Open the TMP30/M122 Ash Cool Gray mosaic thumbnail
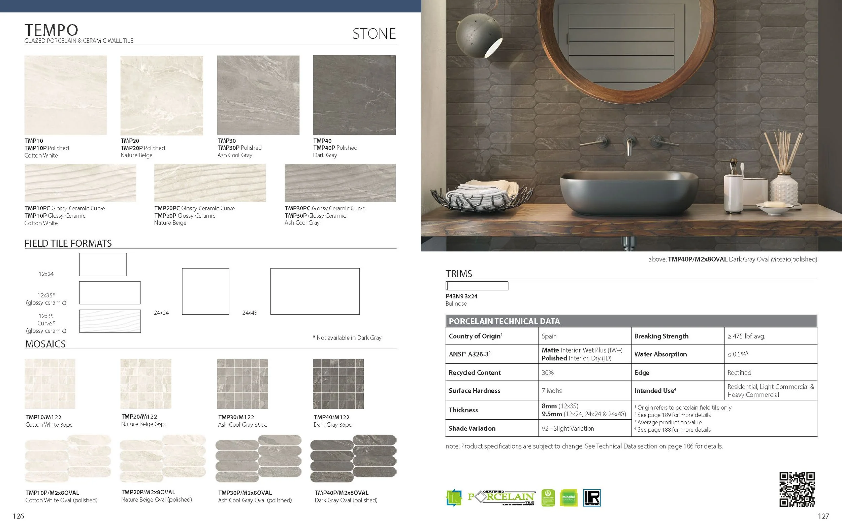 point(242,384)
